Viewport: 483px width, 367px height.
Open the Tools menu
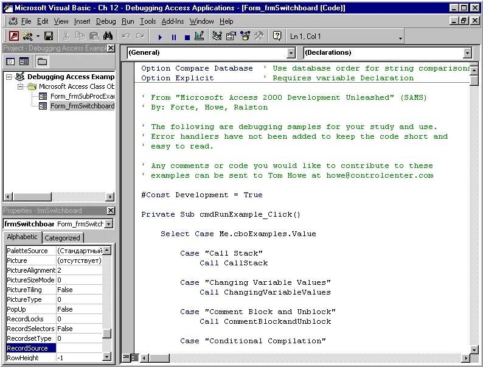(148, 21)
